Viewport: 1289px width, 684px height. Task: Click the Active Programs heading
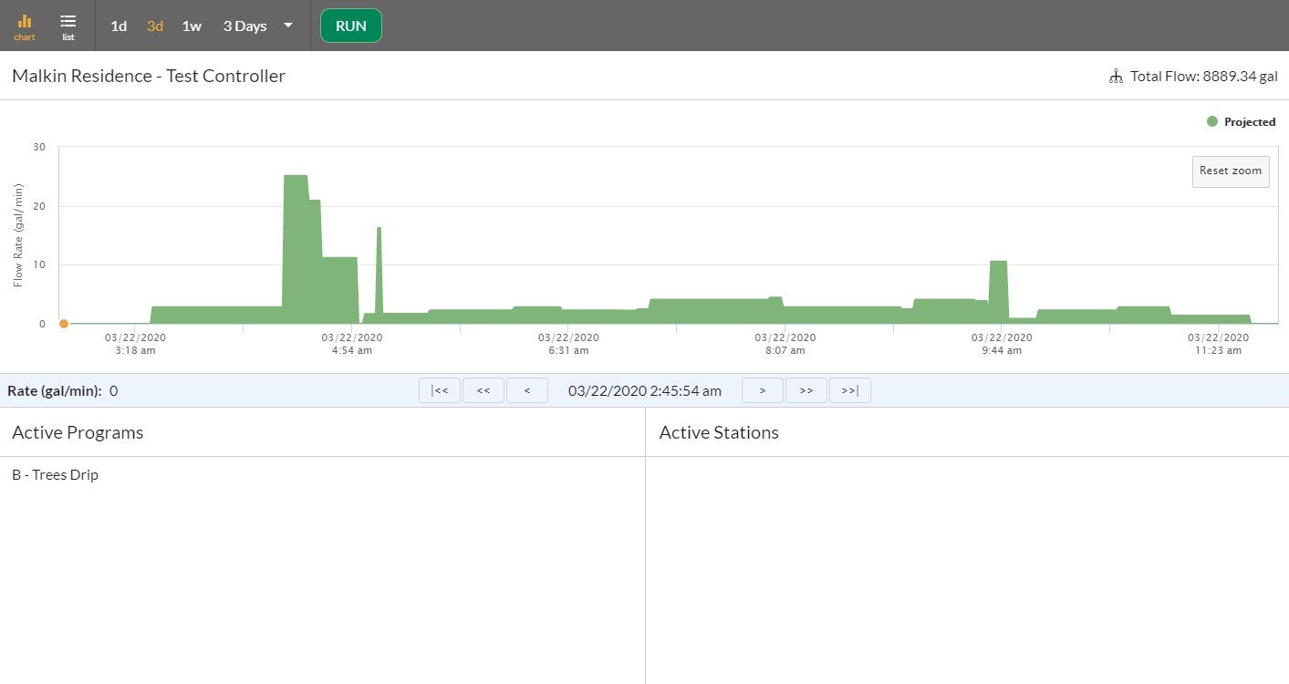tap(78, 432)
